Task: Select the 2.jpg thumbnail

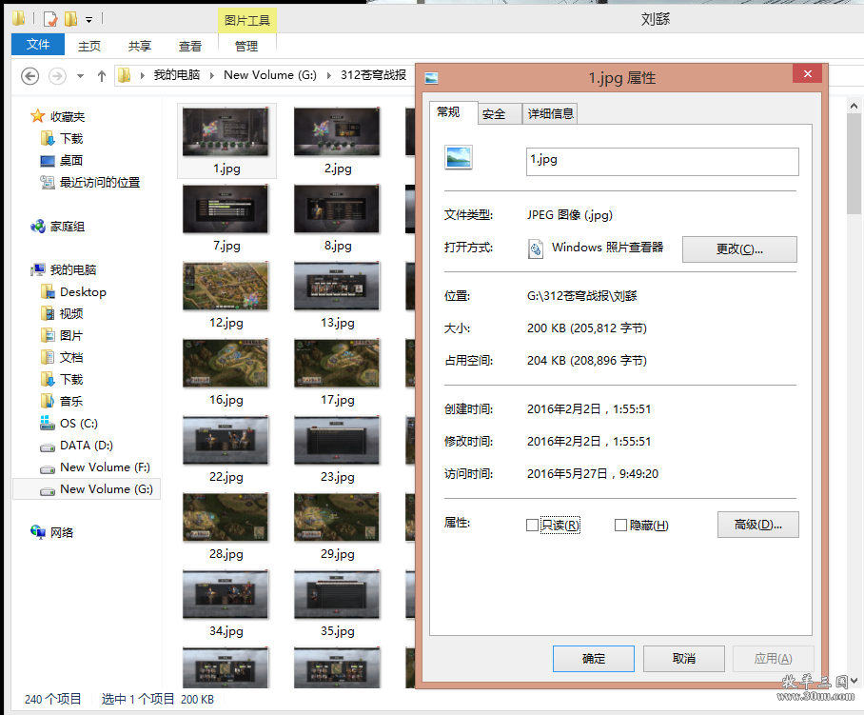Action: click(337, 131)
